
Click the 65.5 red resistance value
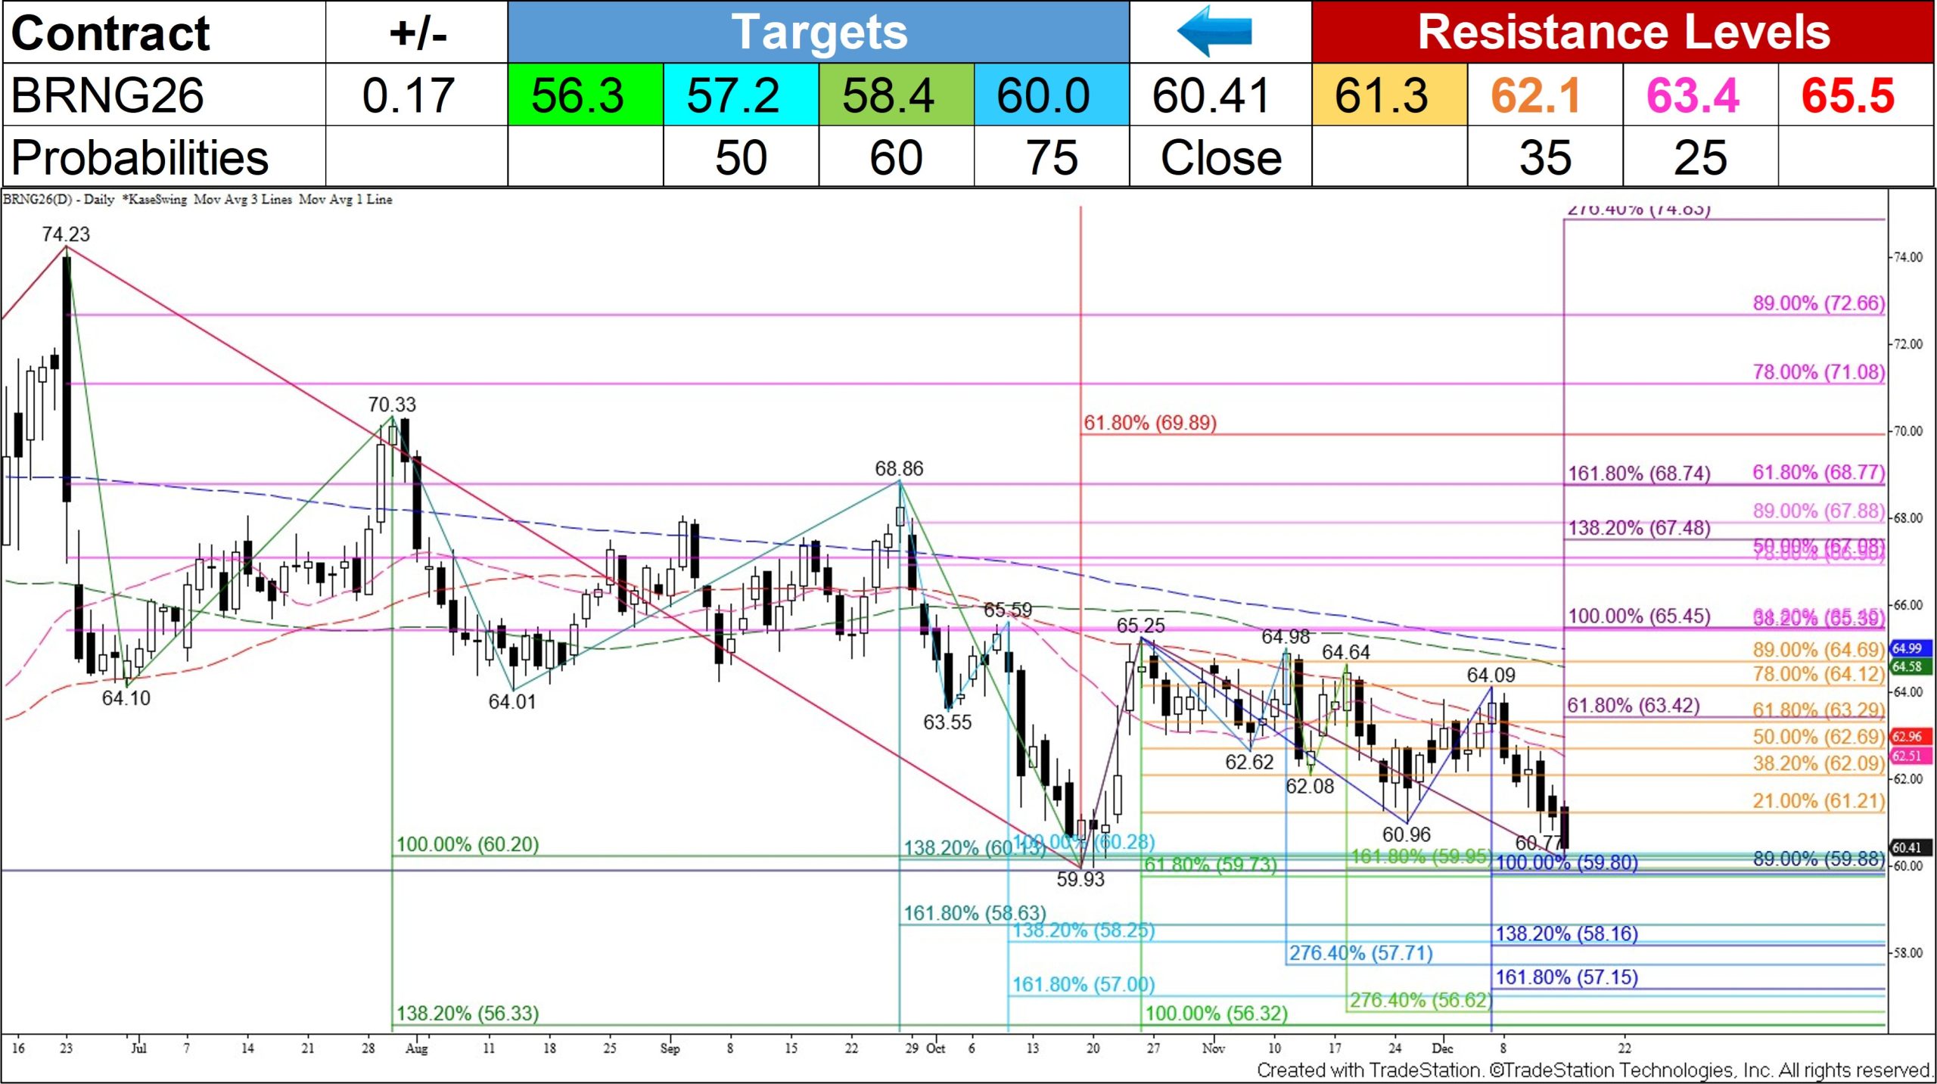click(x=1847, y=95)
